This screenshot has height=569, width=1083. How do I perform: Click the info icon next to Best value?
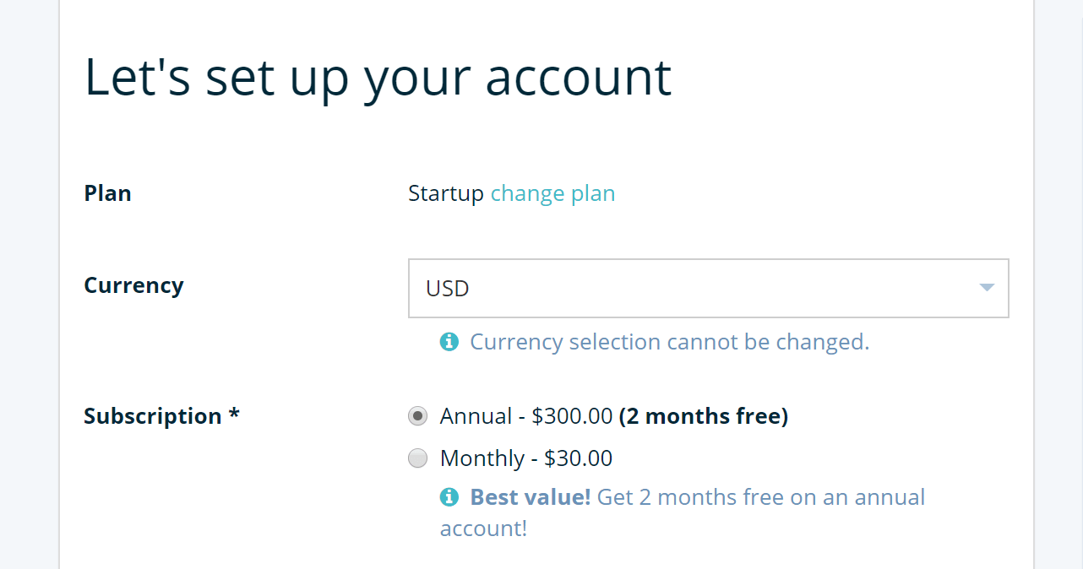449,497
